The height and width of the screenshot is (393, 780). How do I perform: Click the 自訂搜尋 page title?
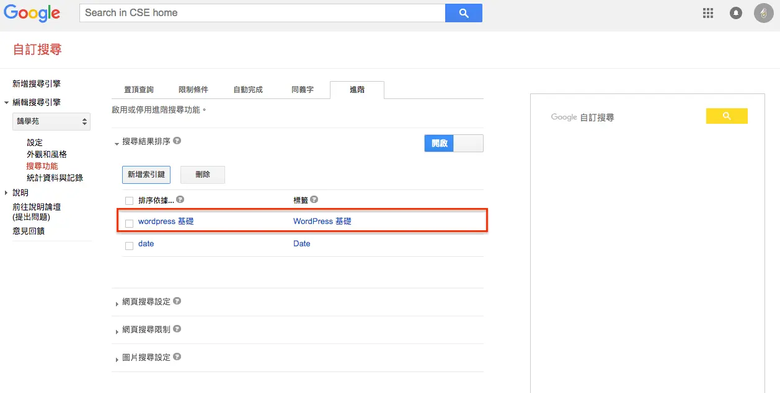pos(37,50)
